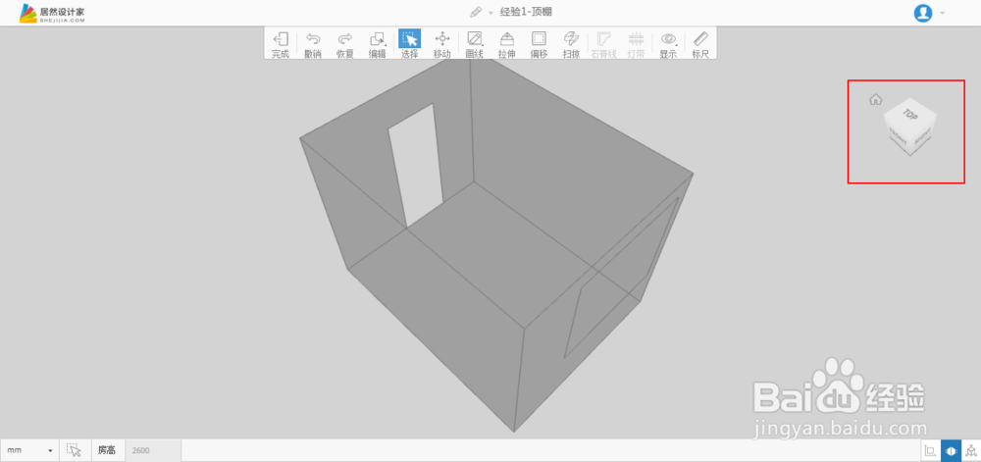Open the 显示 (display) eye menu
Screen dimensions: 981x462
click(x=668, y=44)
